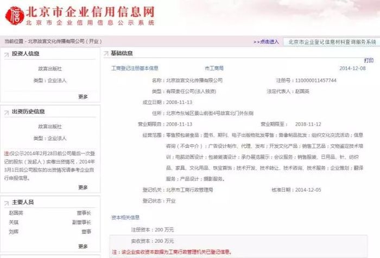The image size is (380, 258).
Task: Click the 登记状态 value 开业
Action: (x=170, y=201)
